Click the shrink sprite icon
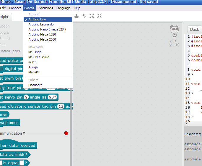Image resolution: width=202 pixels, height=166 pixels. coord(99,16)
